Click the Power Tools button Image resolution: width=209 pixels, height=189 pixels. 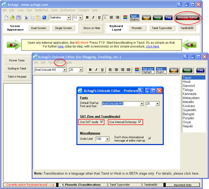17,60
